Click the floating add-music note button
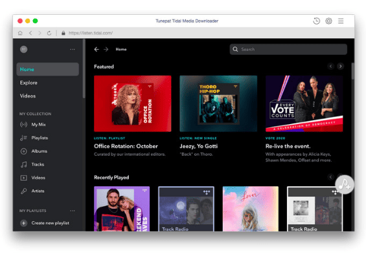 coord(345,184)
